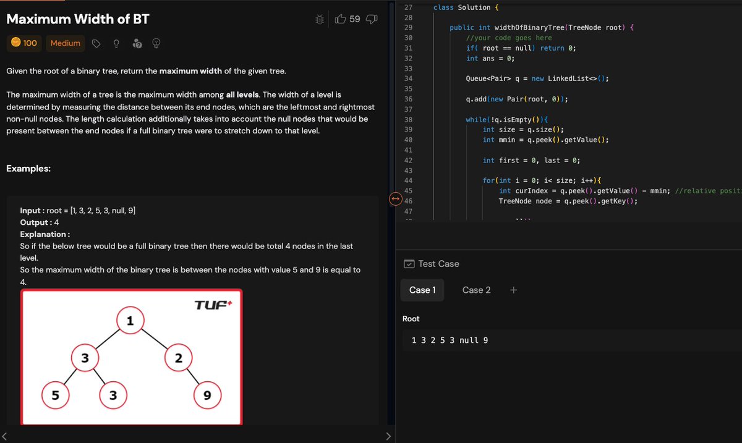Click the 100 coins badge
The image size is (742, 443).
pyautogui.click(x=24, y=43)
